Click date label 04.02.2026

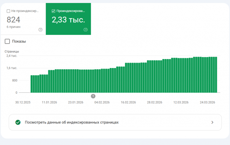102,102
